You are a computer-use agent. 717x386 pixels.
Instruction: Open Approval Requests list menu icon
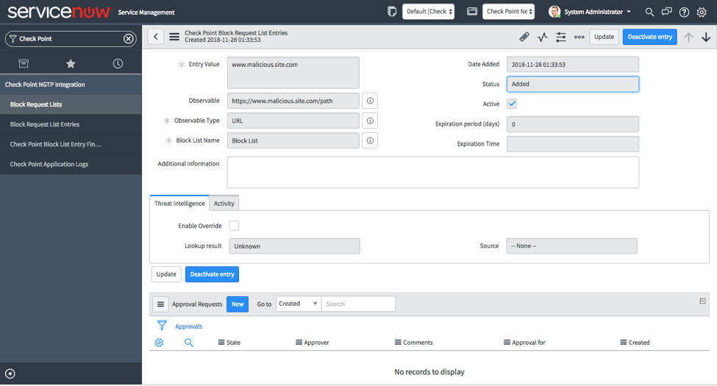pyautogui.click(x=160, y=304)
